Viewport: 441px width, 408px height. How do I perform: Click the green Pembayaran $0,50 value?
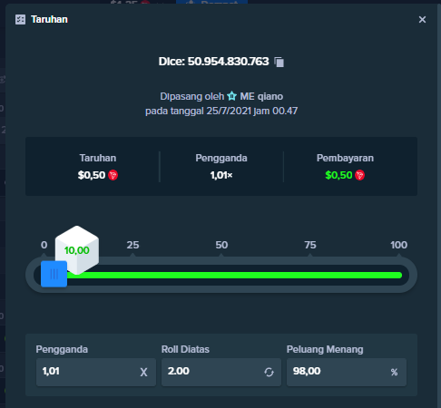338,175
